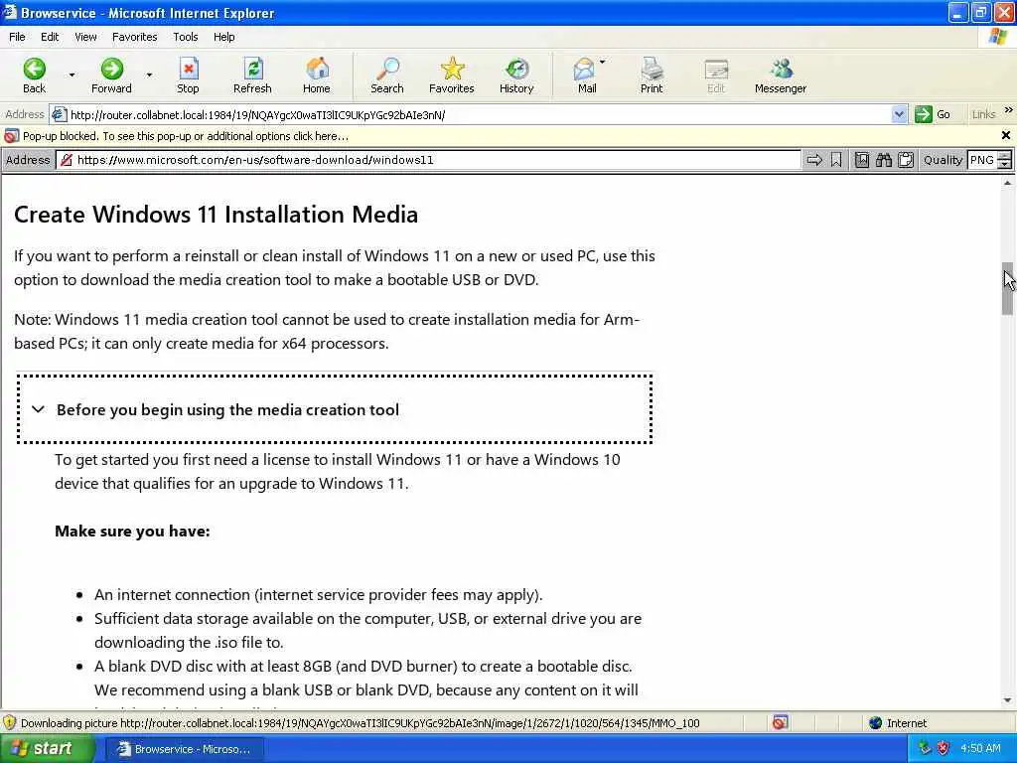Click the Browservice save-image icon

click(862, 160)
